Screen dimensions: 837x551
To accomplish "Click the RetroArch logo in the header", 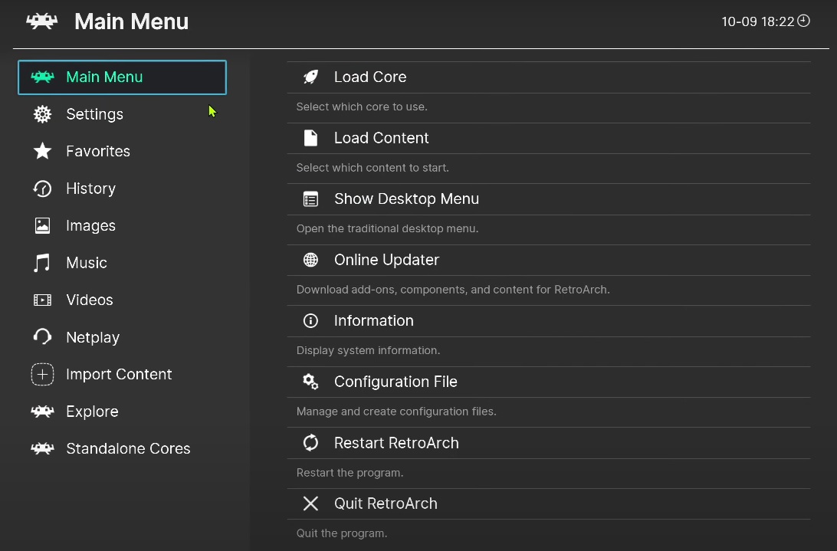I will pos(42,21).
